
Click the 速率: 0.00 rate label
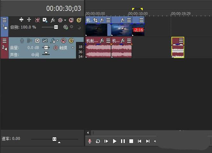pos(11,139)
